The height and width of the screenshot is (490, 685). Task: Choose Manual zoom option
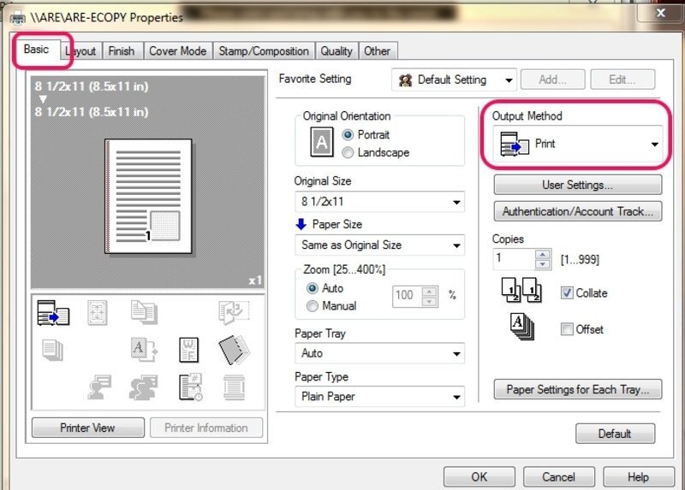313,306
